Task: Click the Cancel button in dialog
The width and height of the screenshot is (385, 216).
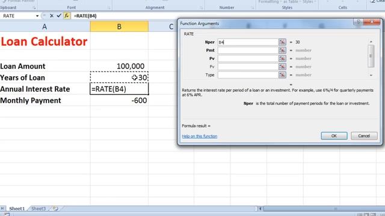Action: 364,136
